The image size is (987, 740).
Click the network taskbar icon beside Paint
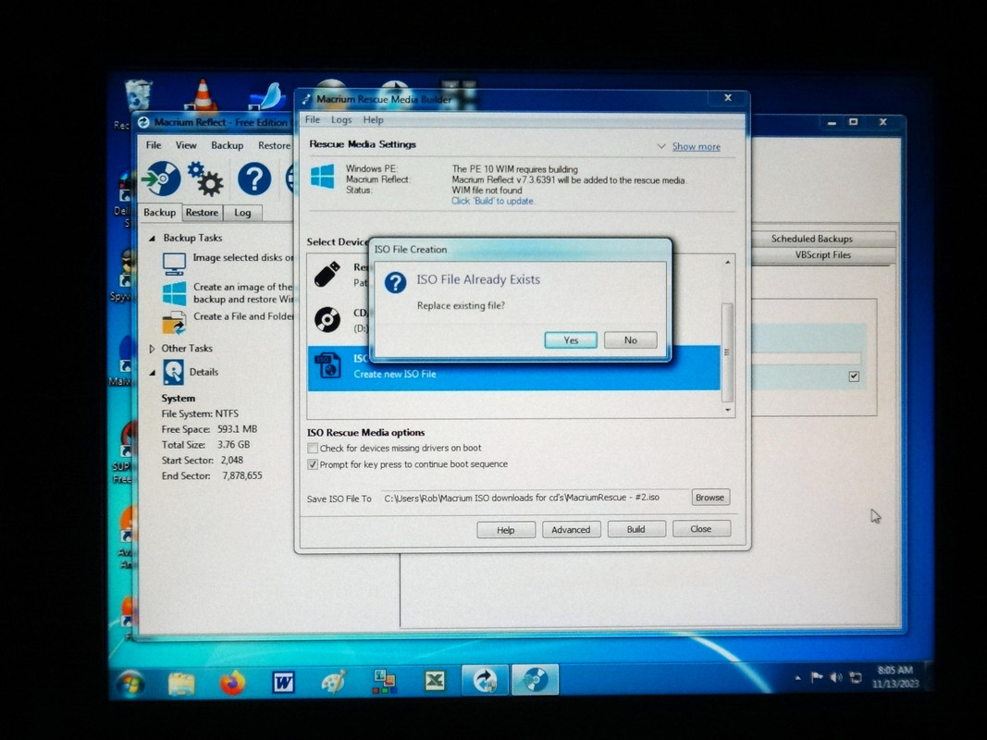(x=384, y=681)
